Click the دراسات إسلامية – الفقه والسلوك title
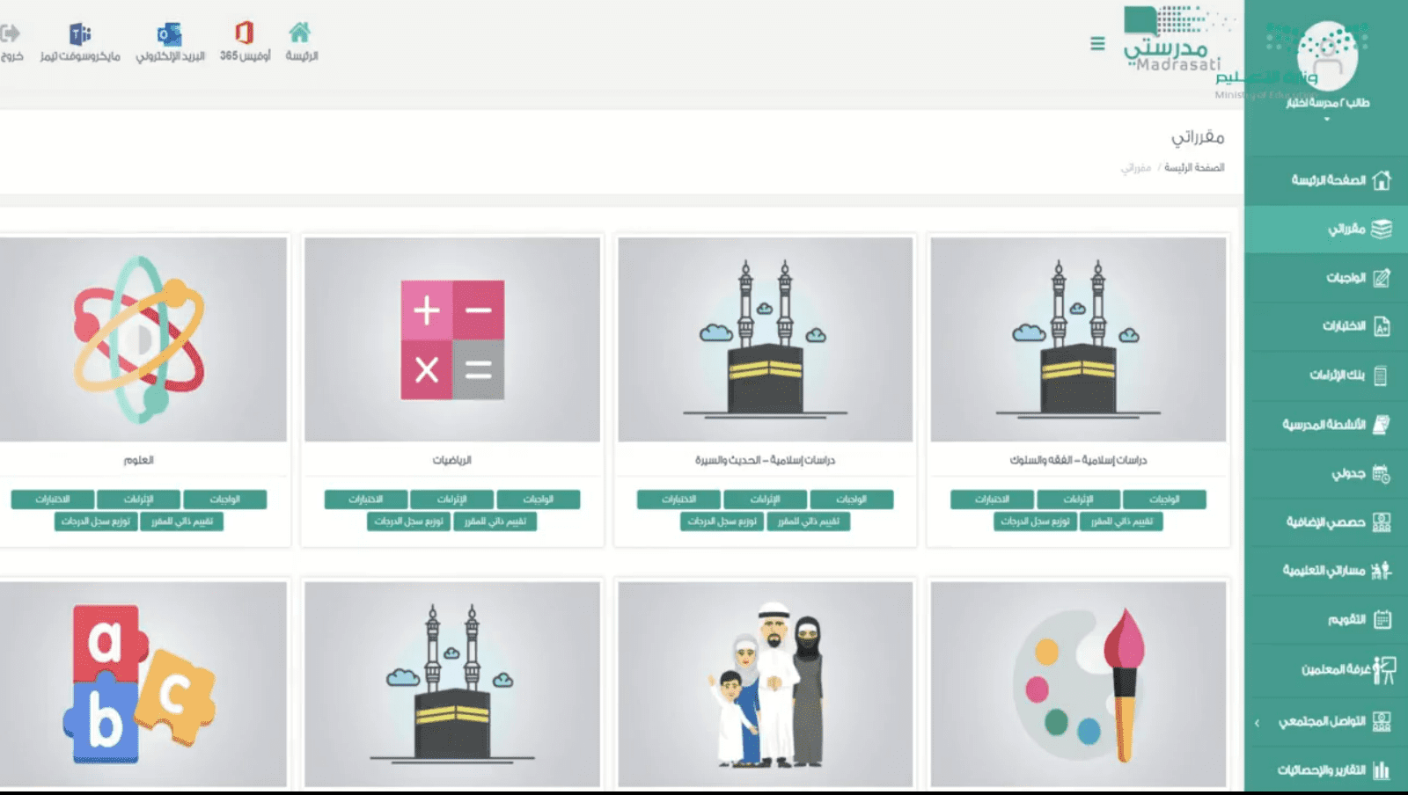The width and height of the screenshot is (1408, 795). [x=1078, y=460]
